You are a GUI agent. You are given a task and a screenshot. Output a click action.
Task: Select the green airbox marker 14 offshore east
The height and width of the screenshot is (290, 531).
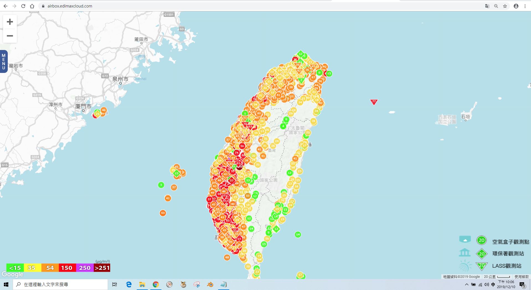(298, 234)
